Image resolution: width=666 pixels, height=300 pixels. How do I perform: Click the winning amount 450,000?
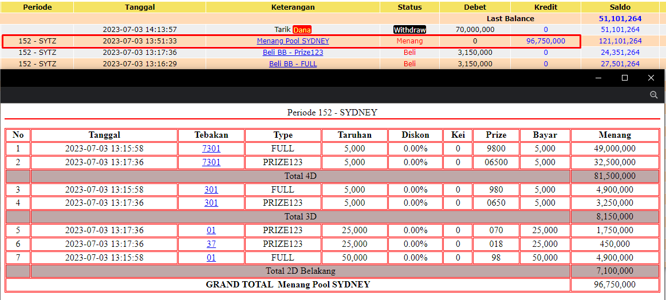click(614, 244)
